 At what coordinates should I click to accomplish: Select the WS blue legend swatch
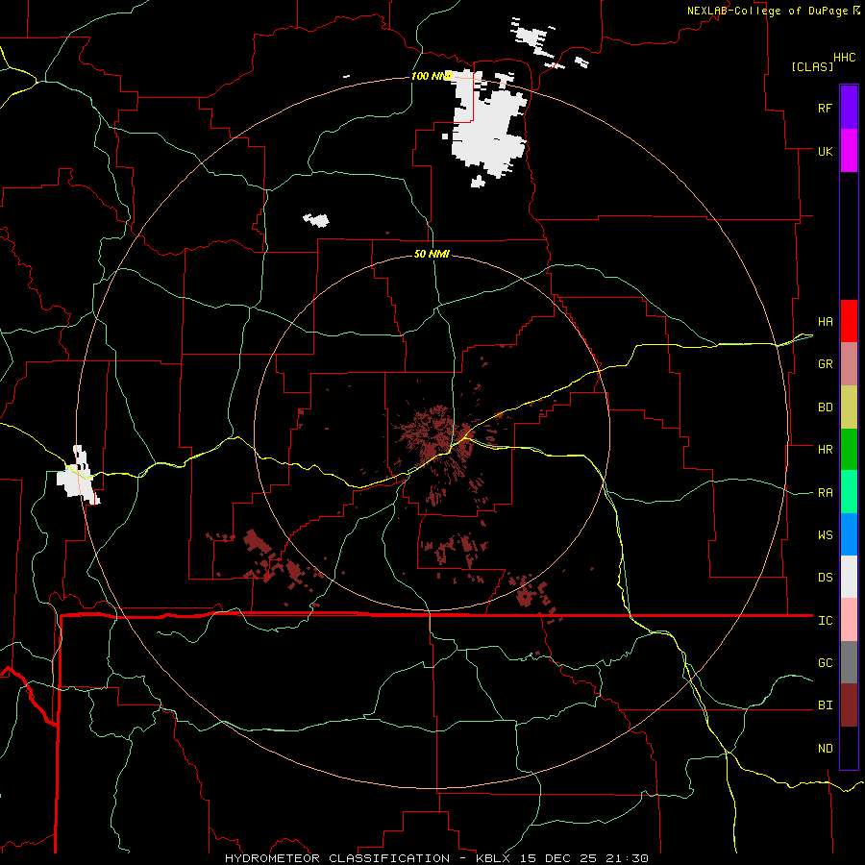849,534
